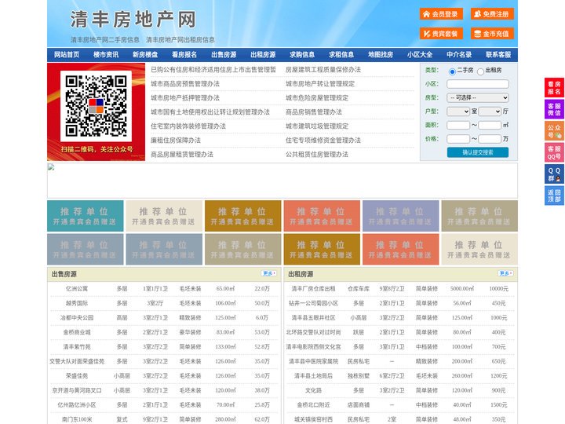Click 清丰房地产网二手房信息 subtitle link
This screenshot has width=565, height=424.
[105, 40]
